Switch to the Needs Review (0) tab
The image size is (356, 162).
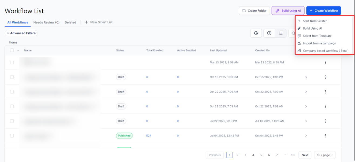click(x=46, y=22)
